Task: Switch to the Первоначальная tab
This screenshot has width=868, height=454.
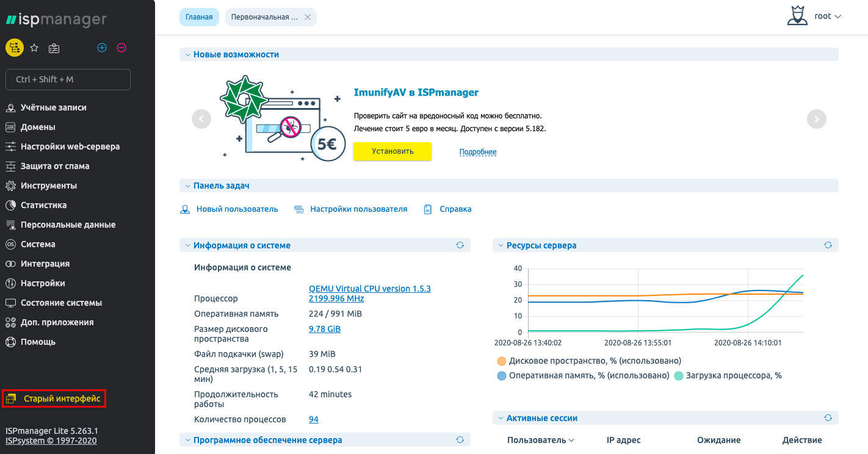Action: point(265,17)
